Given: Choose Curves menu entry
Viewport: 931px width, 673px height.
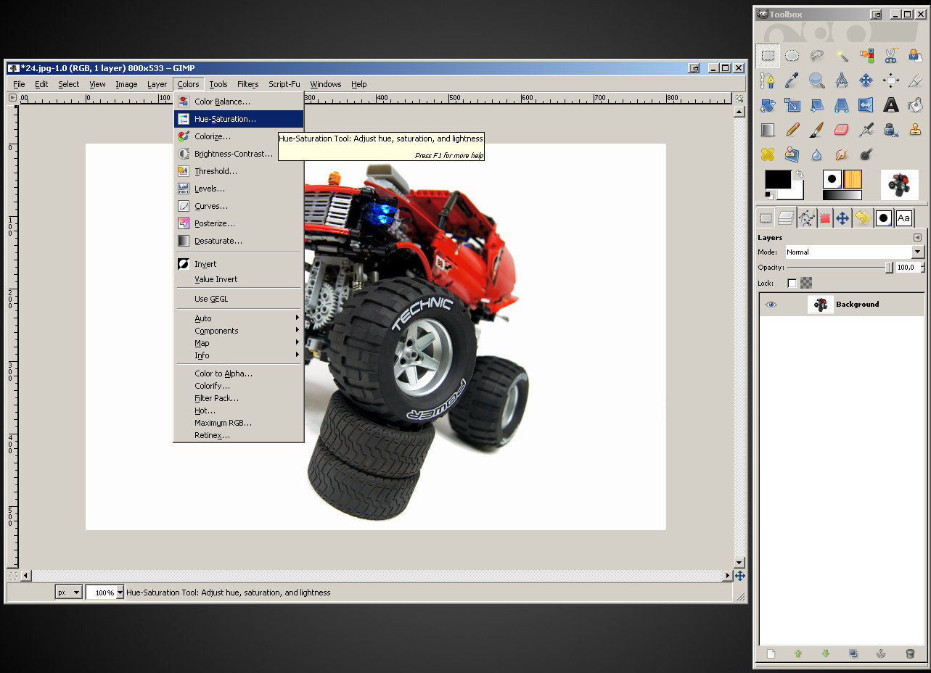Looking at the screenshot, I should tap(238, 206).
